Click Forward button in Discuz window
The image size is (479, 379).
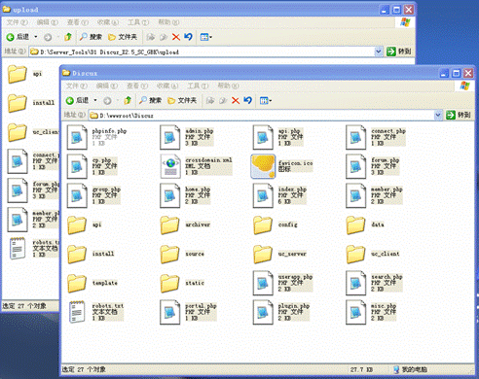coord(107,101)
